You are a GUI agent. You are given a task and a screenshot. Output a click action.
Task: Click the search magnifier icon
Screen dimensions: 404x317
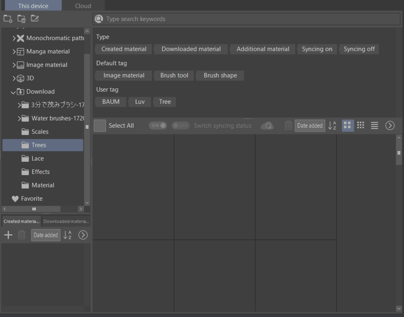98,19
